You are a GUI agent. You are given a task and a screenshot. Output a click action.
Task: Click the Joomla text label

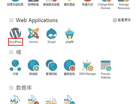(x=33, y=42)
